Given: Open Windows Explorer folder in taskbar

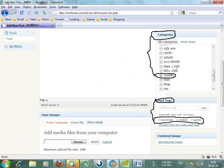Looking at the screenshot, I should tap(32, 164).
